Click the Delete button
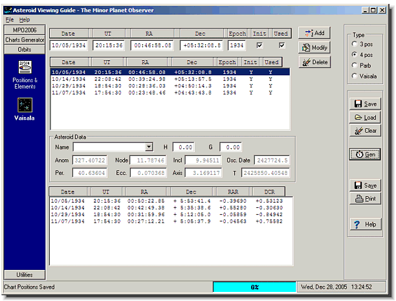This screenshot has height=301, width=396. pyautogui.click(x=314, y=62)
